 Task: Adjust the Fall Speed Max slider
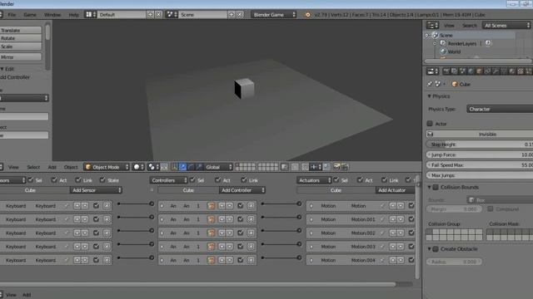[x=480, y=164]
